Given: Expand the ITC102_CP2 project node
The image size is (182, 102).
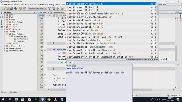Looking at the screenshot, I should click(5, 27).
